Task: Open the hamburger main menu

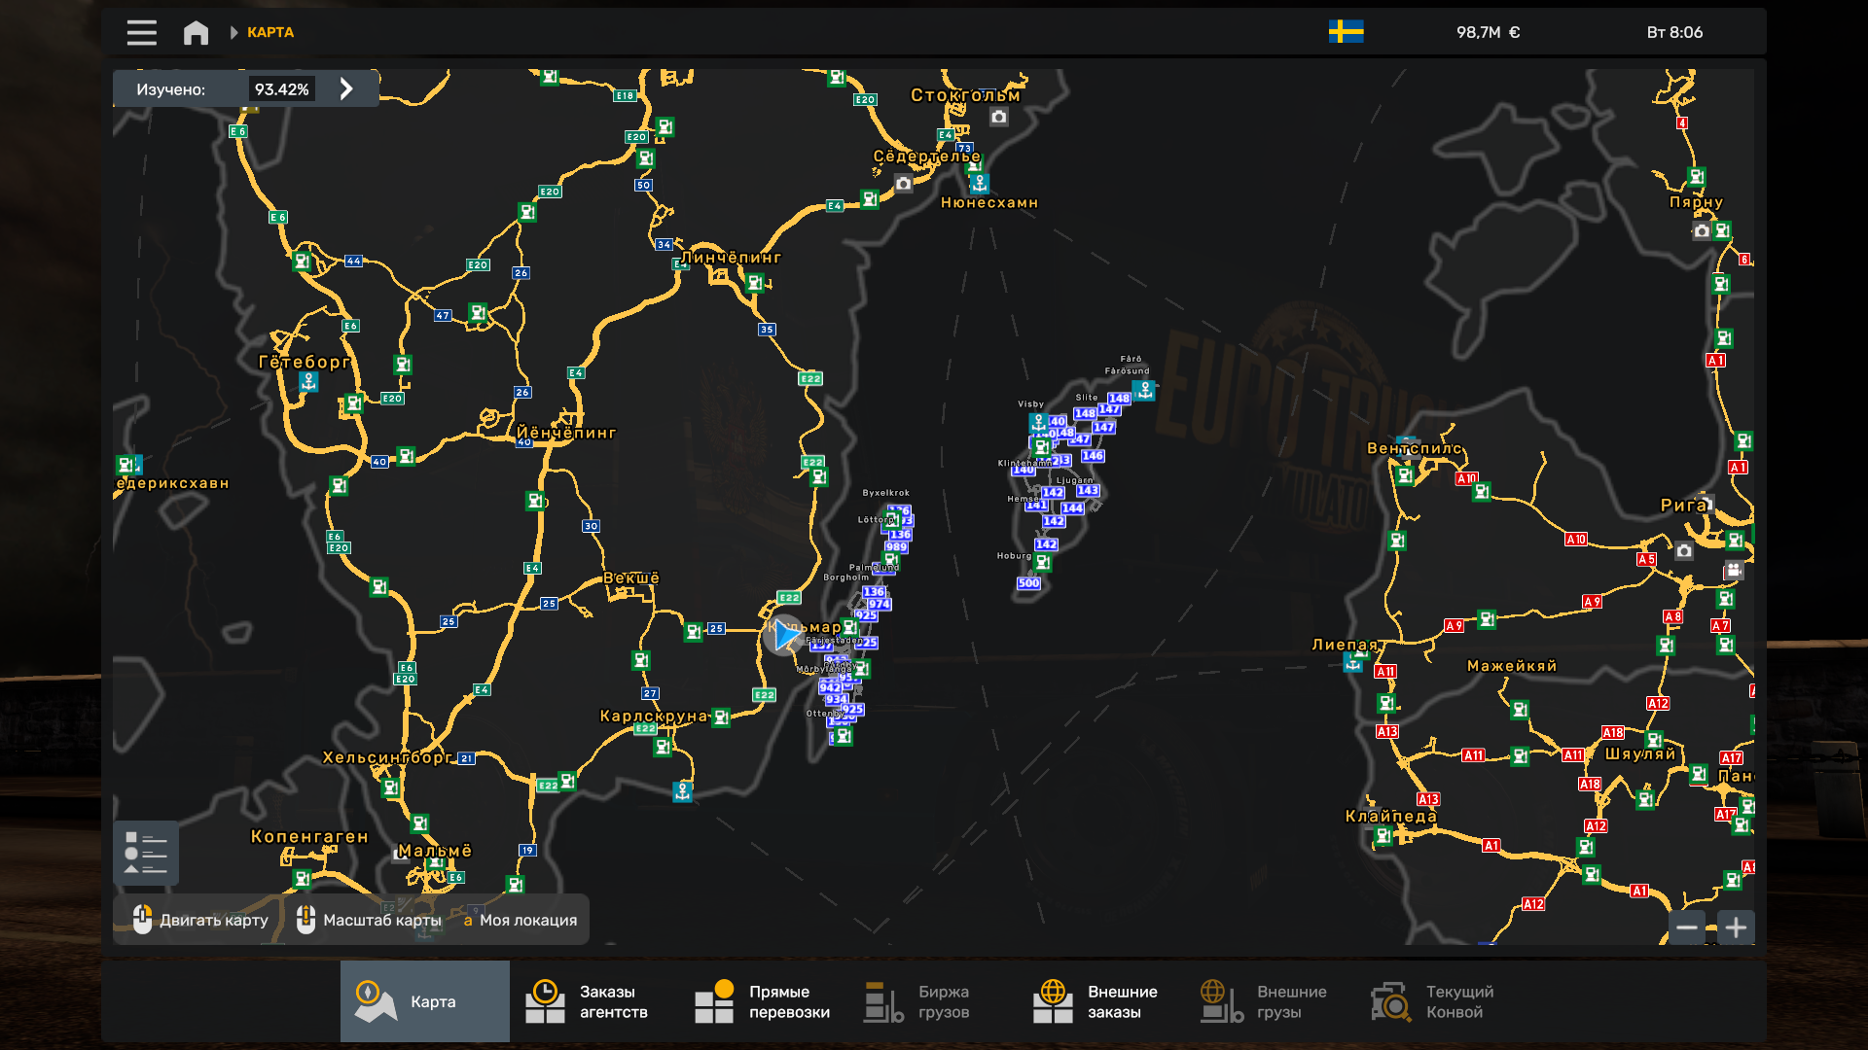Action: coord(141,32)
